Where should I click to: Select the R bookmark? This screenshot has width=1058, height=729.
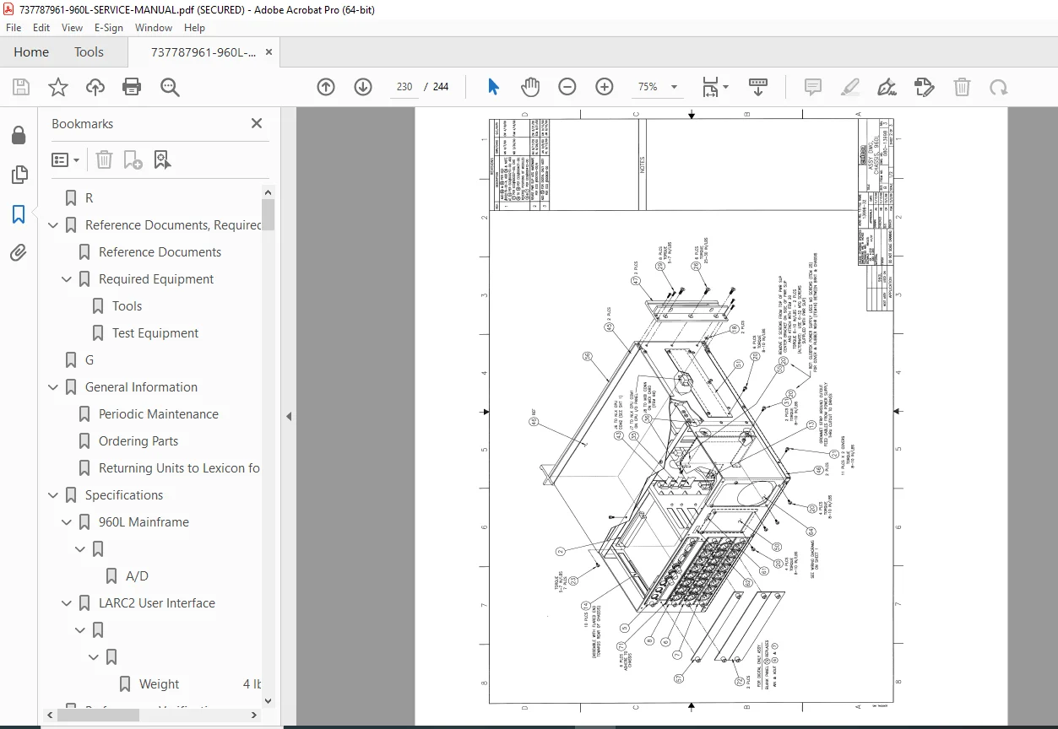(x=89, y=198)
